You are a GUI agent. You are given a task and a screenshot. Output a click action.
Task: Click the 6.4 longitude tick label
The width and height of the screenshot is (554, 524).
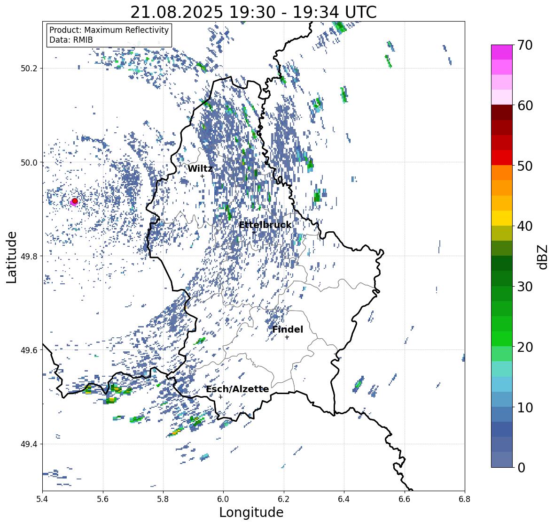click(344, 499)
